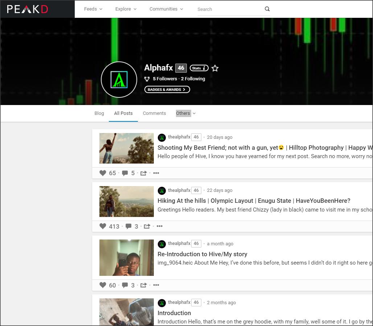Expand the Explore dropdown menu
The height and width of the screenshot is (326, 373).
[x=126, y=9]
